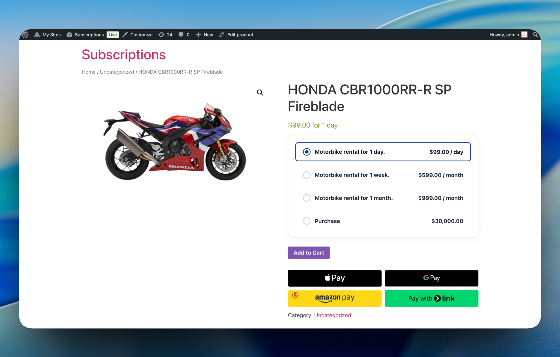Open the Honda motorbike product image

175,141
